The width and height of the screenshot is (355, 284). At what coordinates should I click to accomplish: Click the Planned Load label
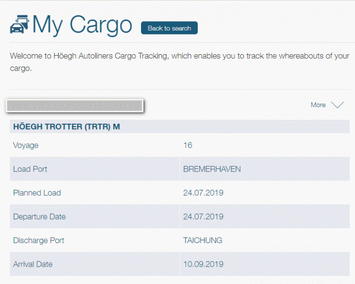37,193
